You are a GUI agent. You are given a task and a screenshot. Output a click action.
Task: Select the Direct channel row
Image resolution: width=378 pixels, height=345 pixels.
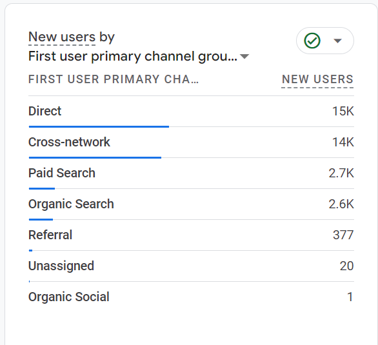pos(191,112)
